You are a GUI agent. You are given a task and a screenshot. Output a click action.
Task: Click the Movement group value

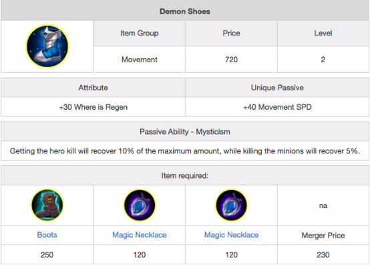click(x=139, y=60)
